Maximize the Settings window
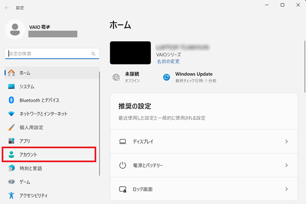Viewport: 306px width, 204px height. pyautogui.click(x=283, y=5)
